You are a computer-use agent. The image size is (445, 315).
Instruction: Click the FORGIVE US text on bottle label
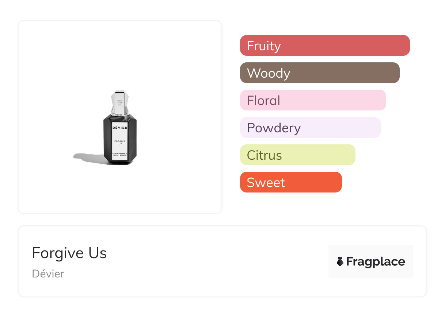tap(120, 142)
